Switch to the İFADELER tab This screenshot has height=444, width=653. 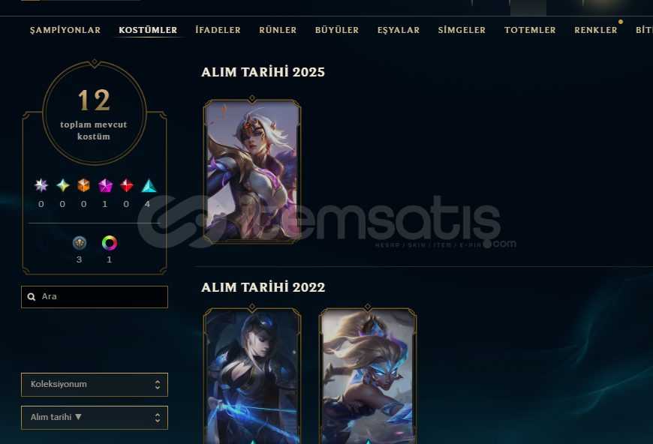click(x=218, y=30)
